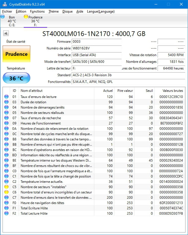188x235 pixels.
Task: Click the yellow Prudence health status button
Action: (16, 54)
